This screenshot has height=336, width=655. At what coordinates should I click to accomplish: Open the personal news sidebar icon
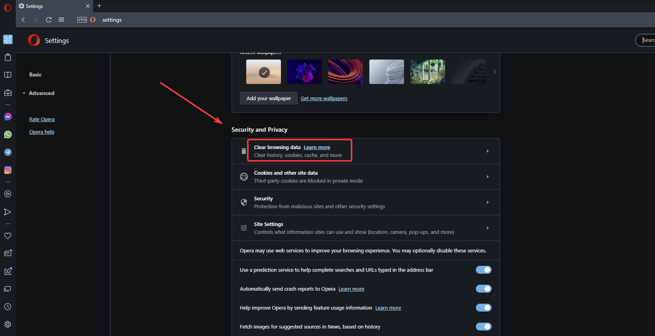coord(8,253)
